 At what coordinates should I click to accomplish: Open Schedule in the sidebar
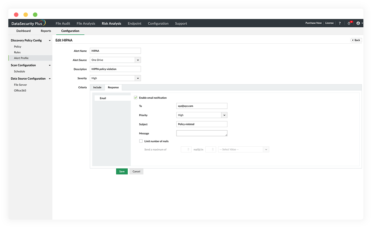[20, 71]
